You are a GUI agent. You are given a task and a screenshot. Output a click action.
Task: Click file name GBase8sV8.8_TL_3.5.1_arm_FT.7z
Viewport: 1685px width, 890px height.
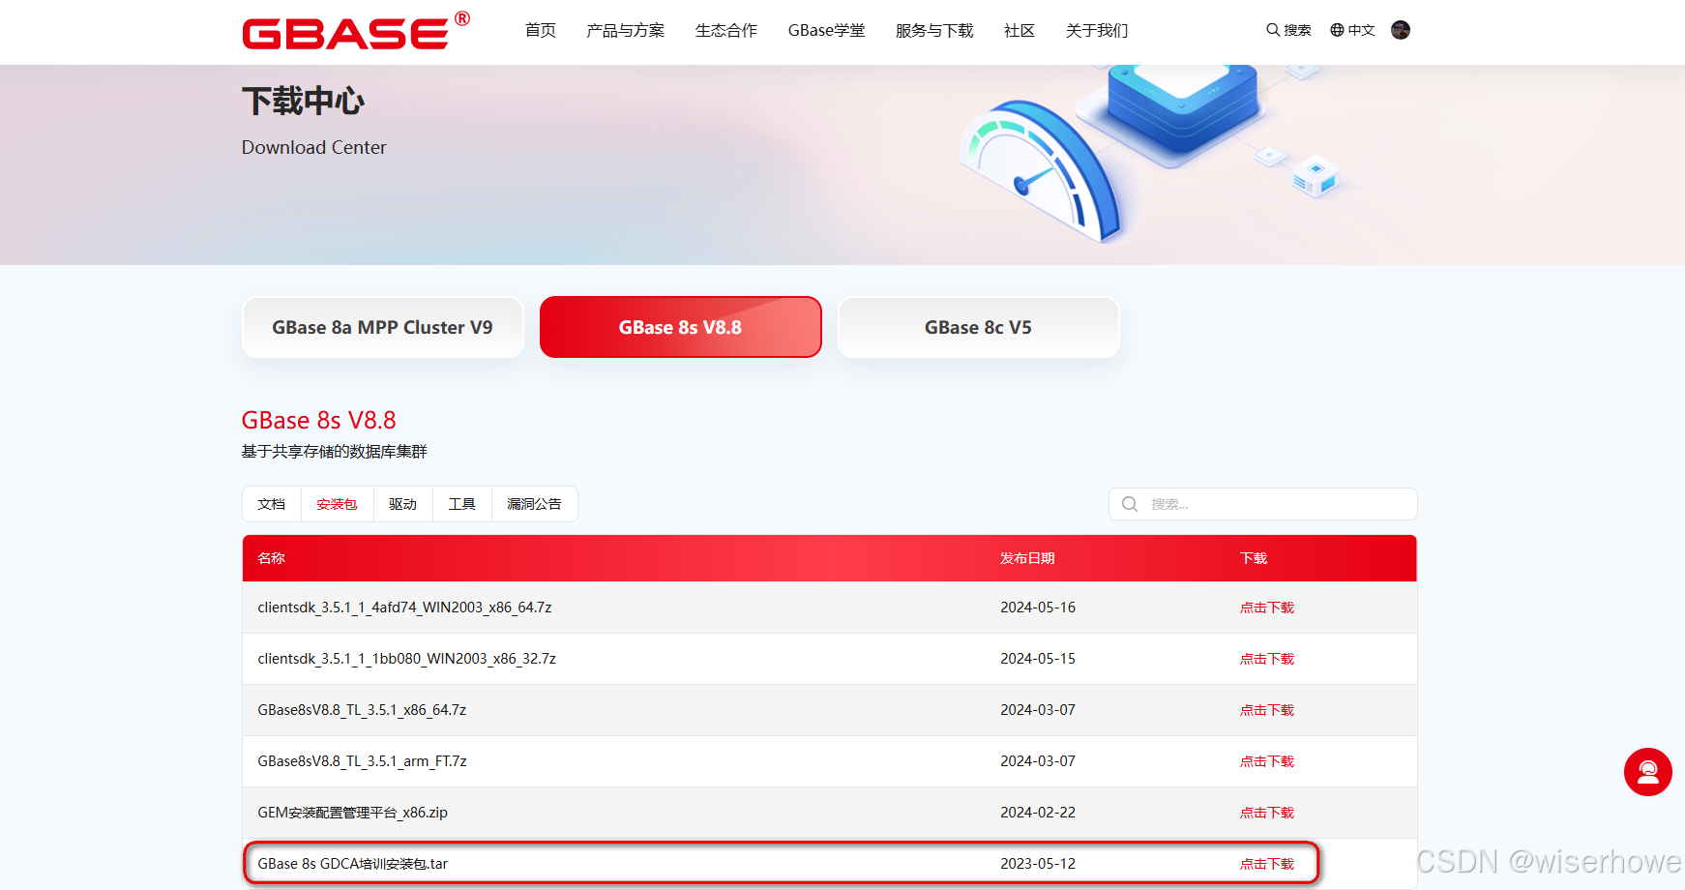[362, 761]
